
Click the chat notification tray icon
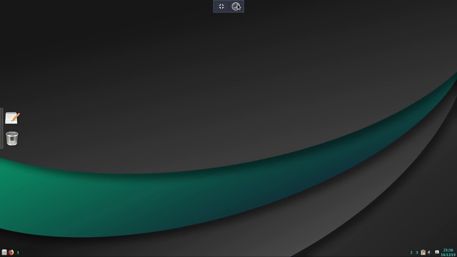pyautogui.click(x=437, y=252)
